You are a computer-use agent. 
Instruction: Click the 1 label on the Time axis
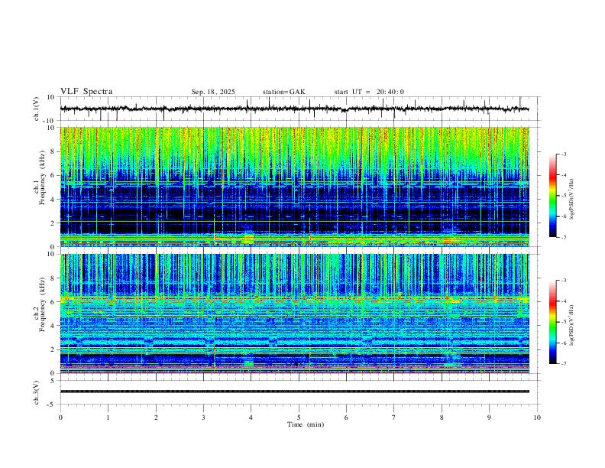point(108,418)
